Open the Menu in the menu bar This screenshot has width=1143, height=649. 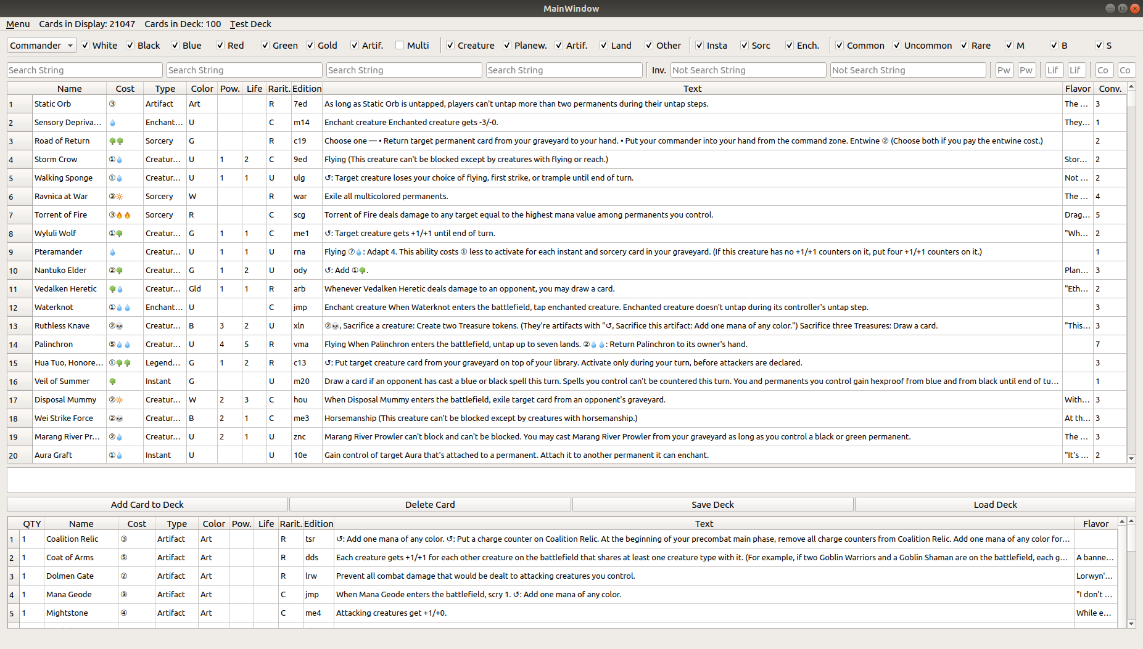18,24
